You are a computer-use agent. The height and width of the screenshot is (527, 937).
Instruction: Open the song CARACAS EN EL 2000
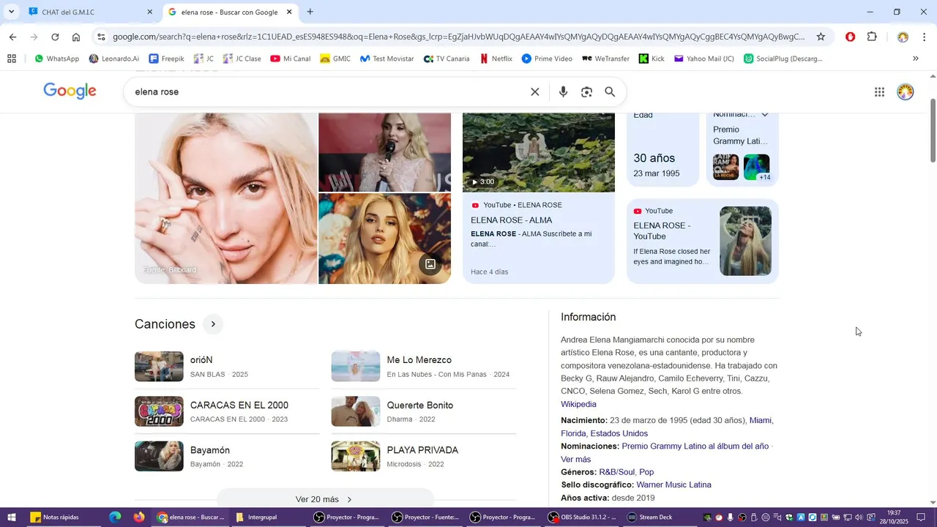[227, 411]
